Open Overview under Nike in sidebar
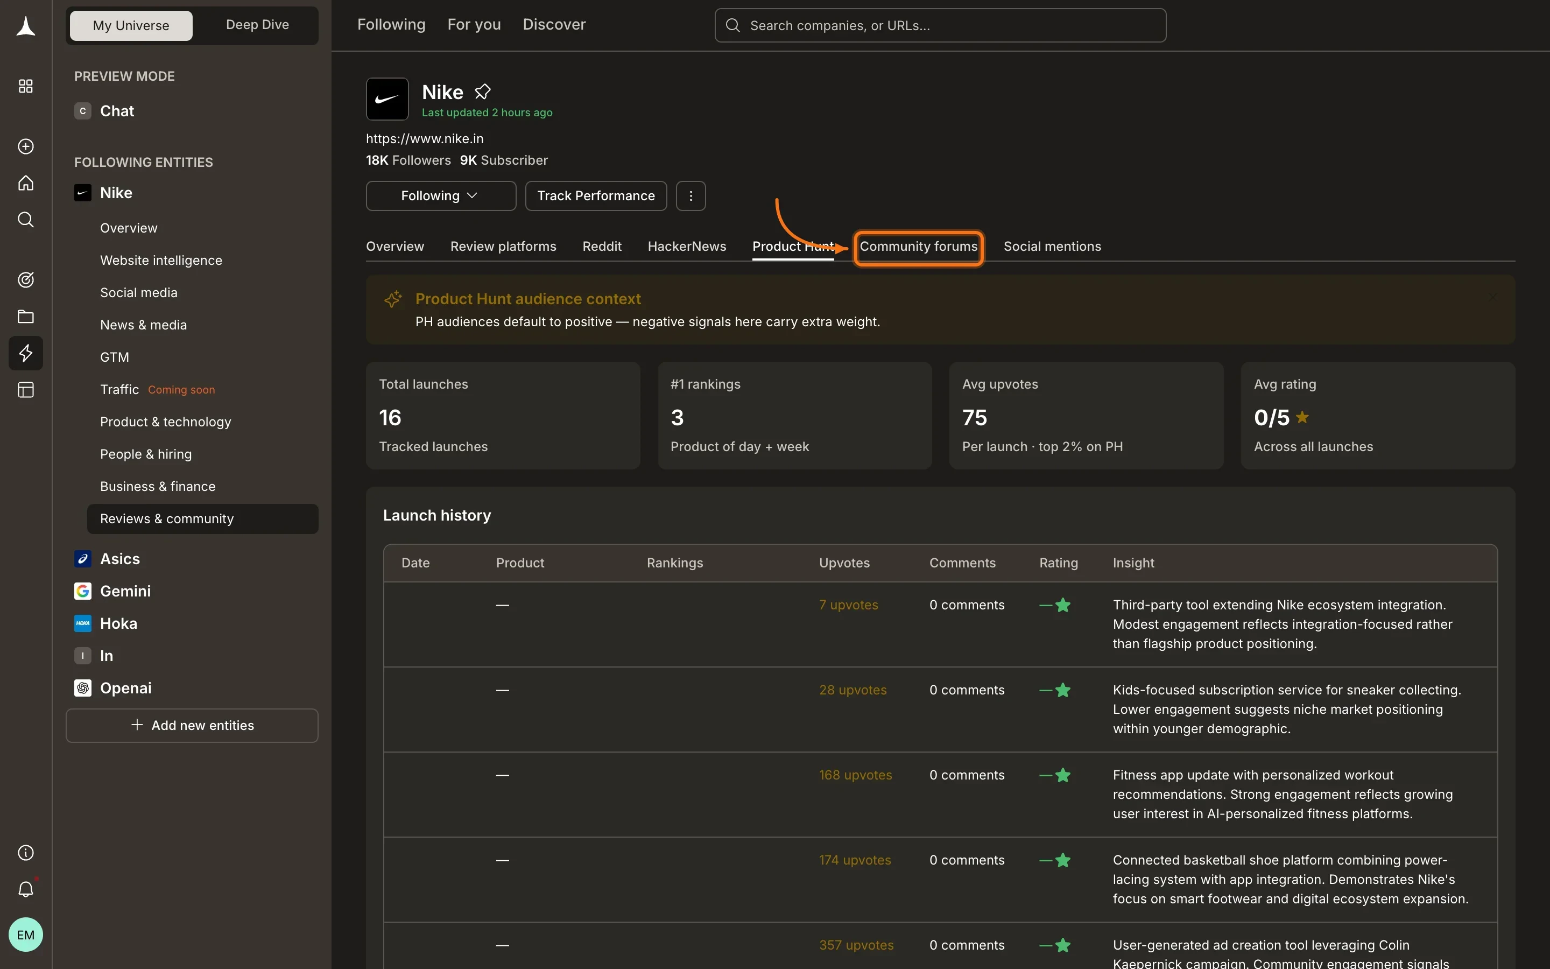Screen dimensions: 1550x969 click(x=129, y=228)
